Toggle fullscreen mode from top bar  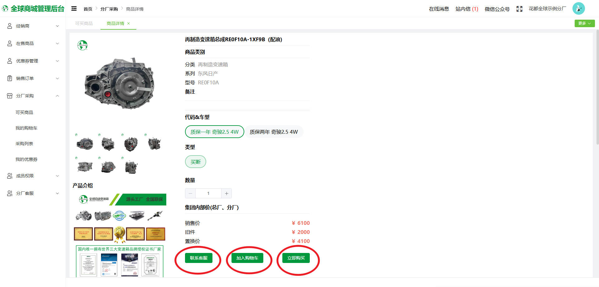tap(519, 9)
